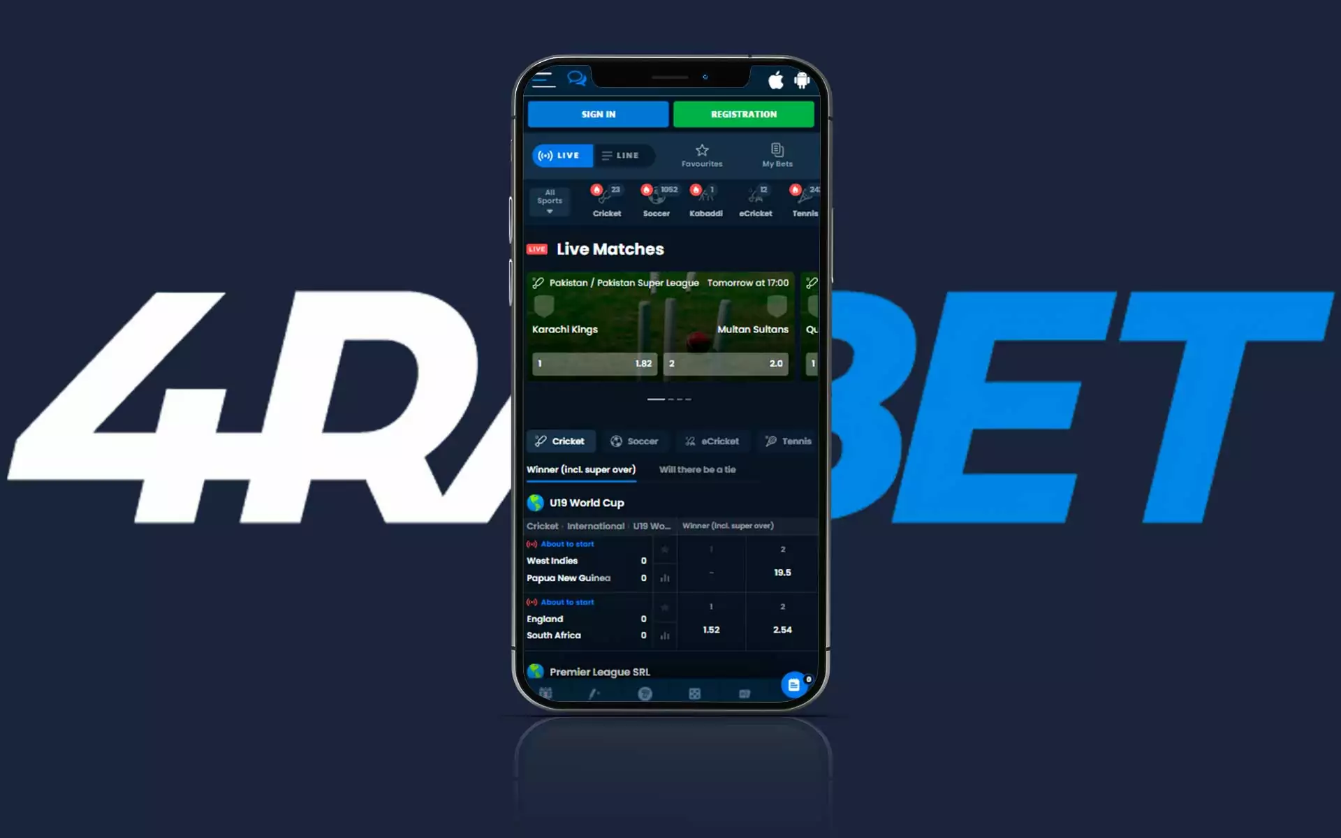Click the SIGN IN button

[599, 114]
